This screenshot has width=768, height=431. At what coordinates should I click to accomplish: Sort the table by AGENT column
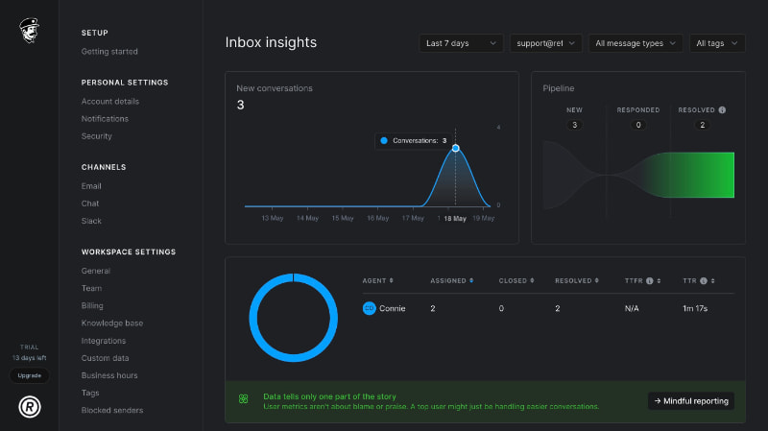point(377,280)
